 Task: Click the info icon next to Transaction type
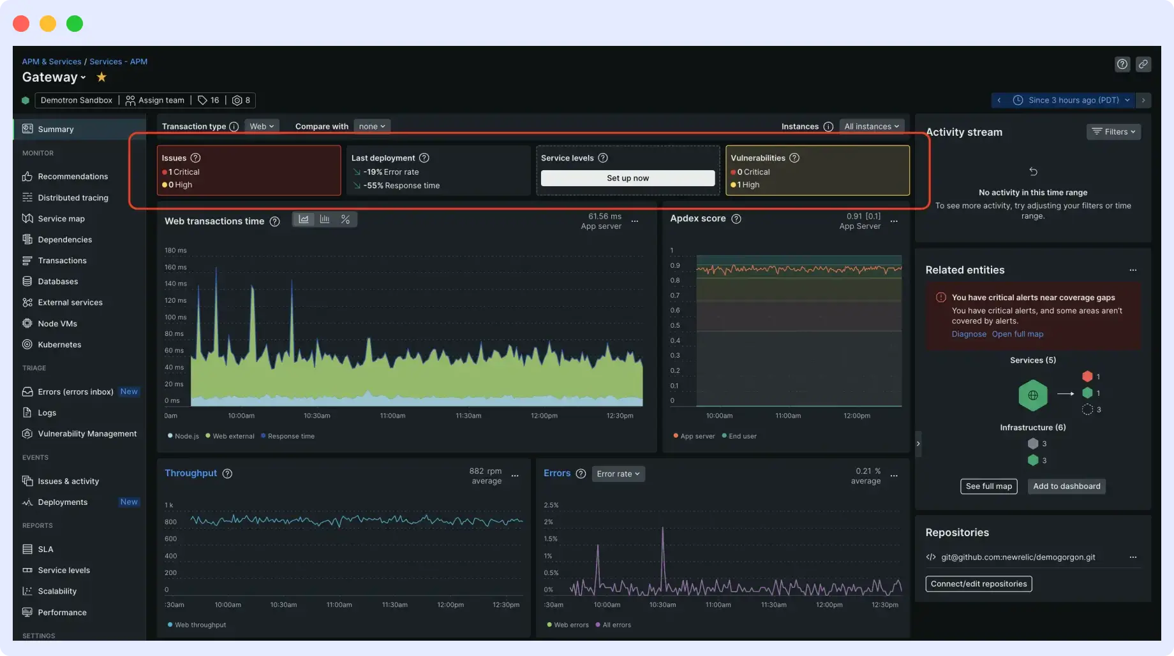[234, 126]
